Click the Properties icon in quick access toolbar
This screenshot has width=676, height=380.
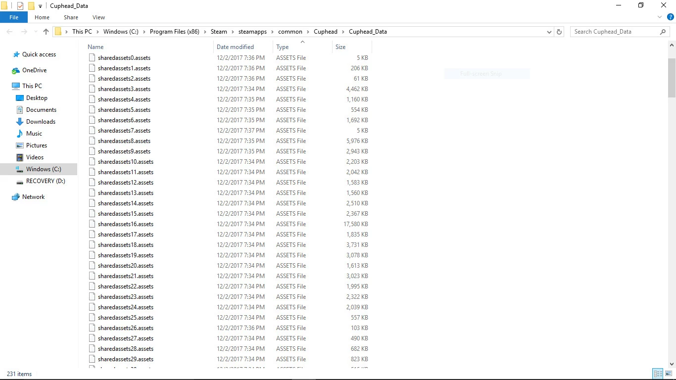(20, 6)
